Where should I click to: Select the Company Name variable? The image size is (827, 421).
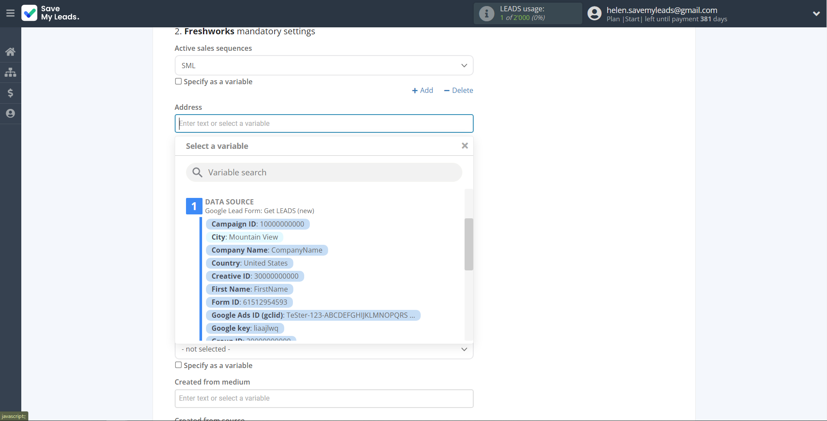267,250
